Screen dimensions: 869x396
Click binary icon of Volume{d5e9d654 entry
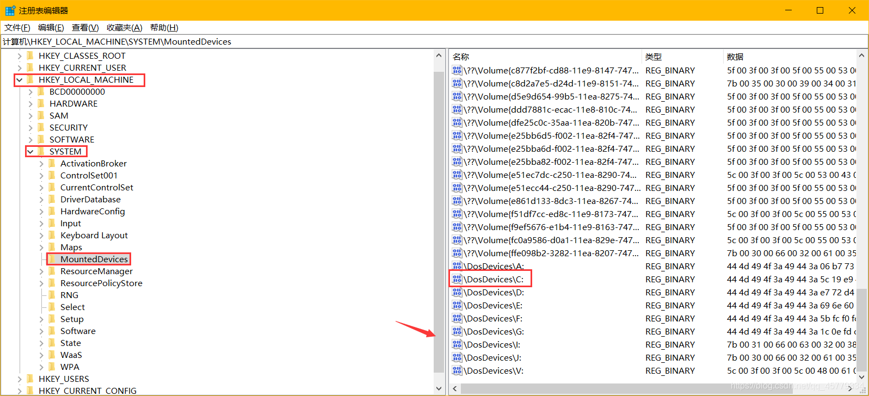(457, 96)
